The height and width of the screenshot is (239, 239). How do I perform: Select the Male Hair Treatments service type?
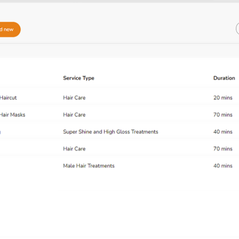click(x=88, y=166)
